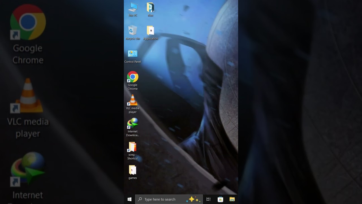The image size is (362, 204).
Task: Click the Type here to search box
Action: 169,199
